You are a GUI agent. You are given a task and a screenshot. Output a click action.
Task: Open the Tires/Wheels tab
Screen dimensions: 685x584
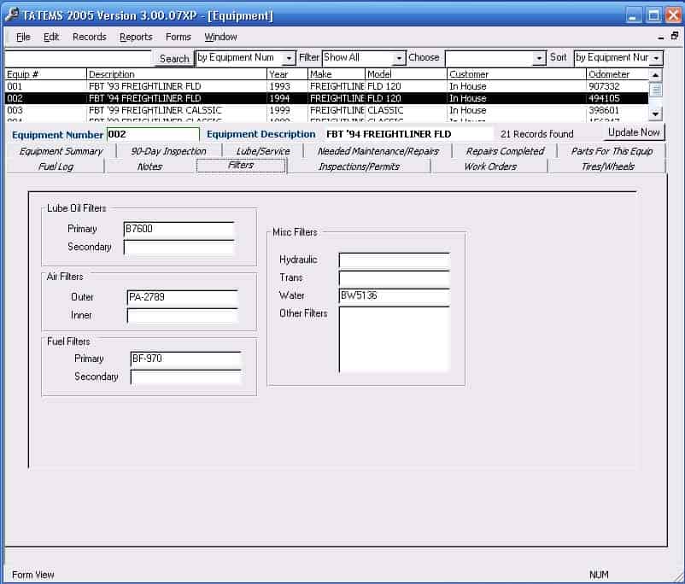[607, 166]
